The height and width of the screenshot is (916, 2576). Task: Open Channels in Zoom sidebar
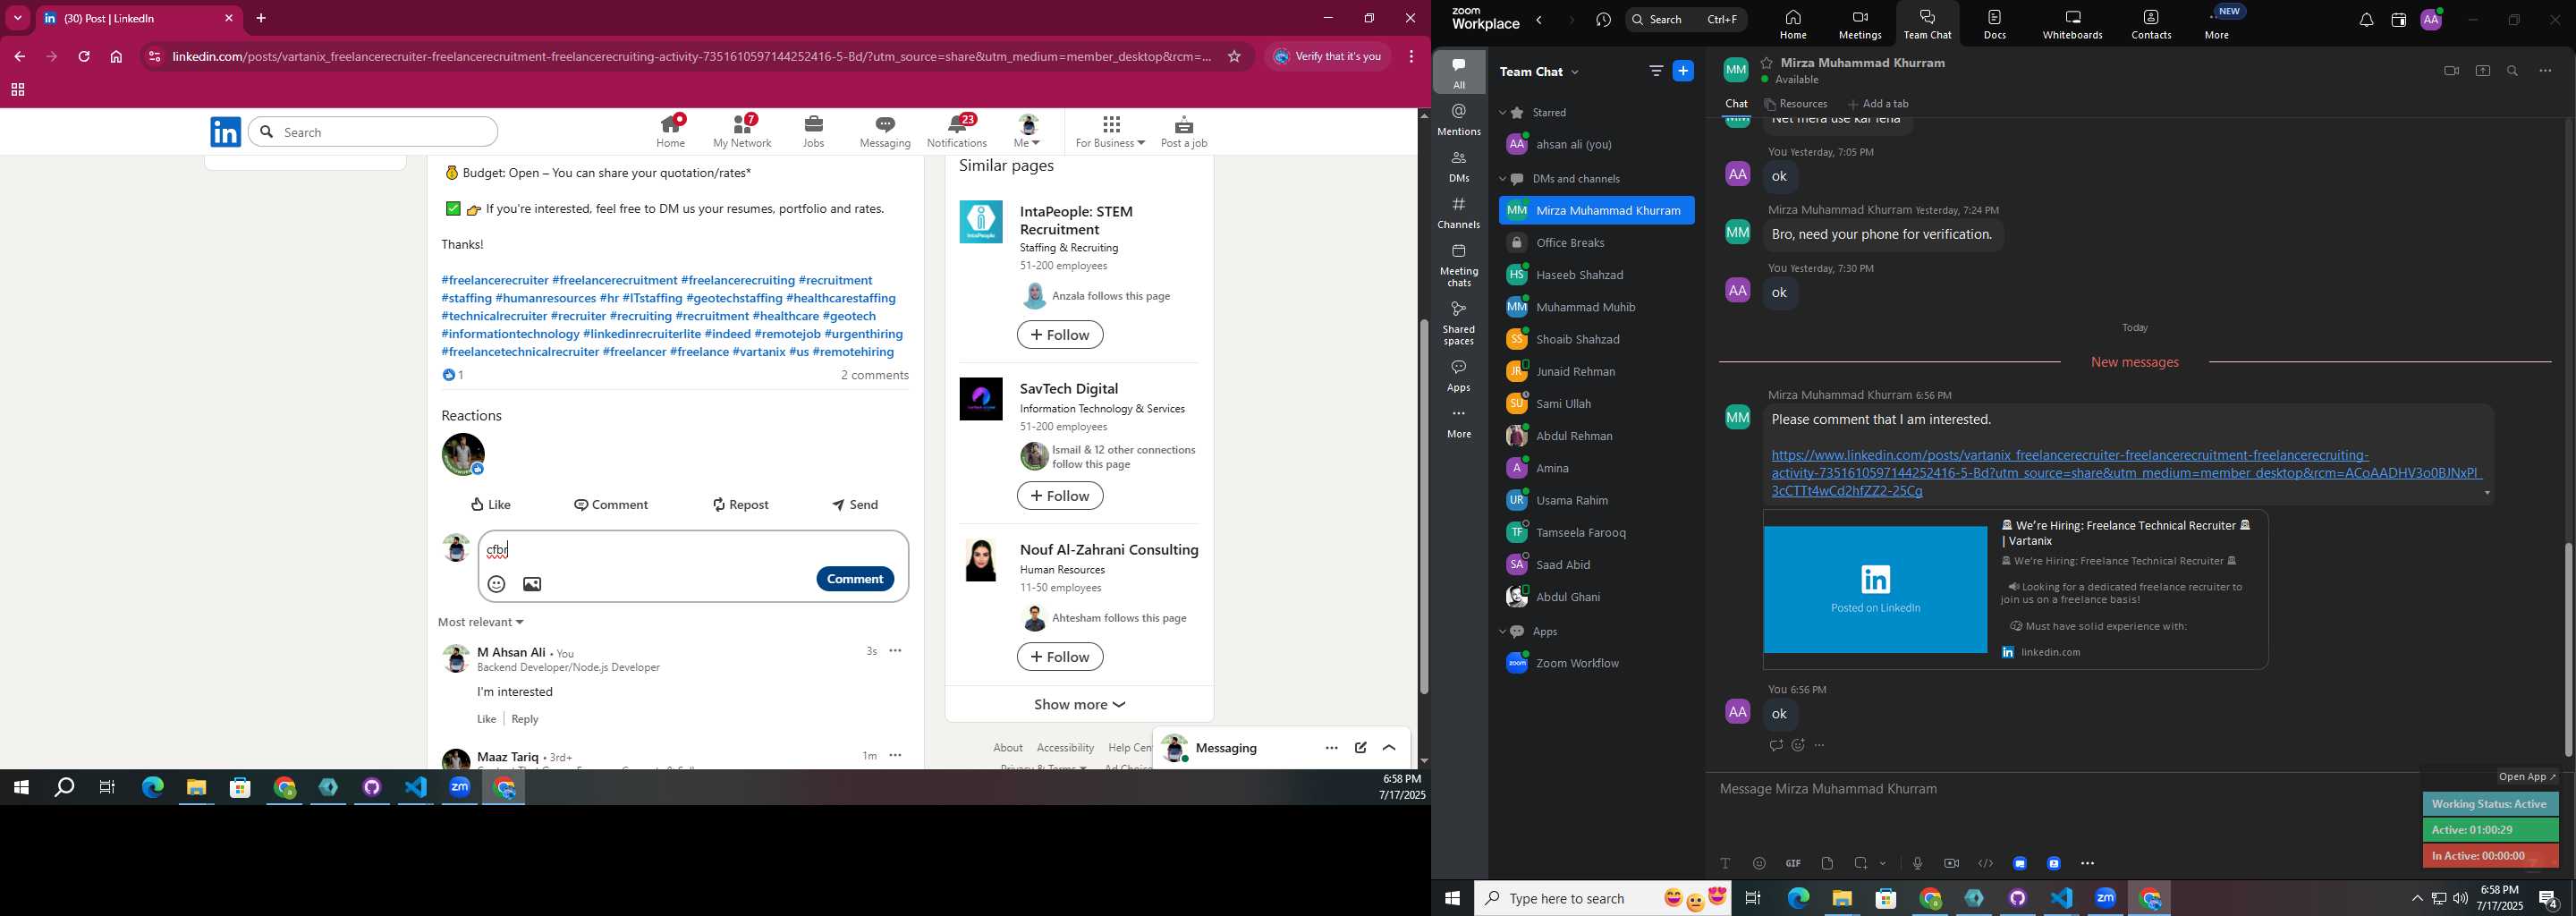coord(1459,213)
